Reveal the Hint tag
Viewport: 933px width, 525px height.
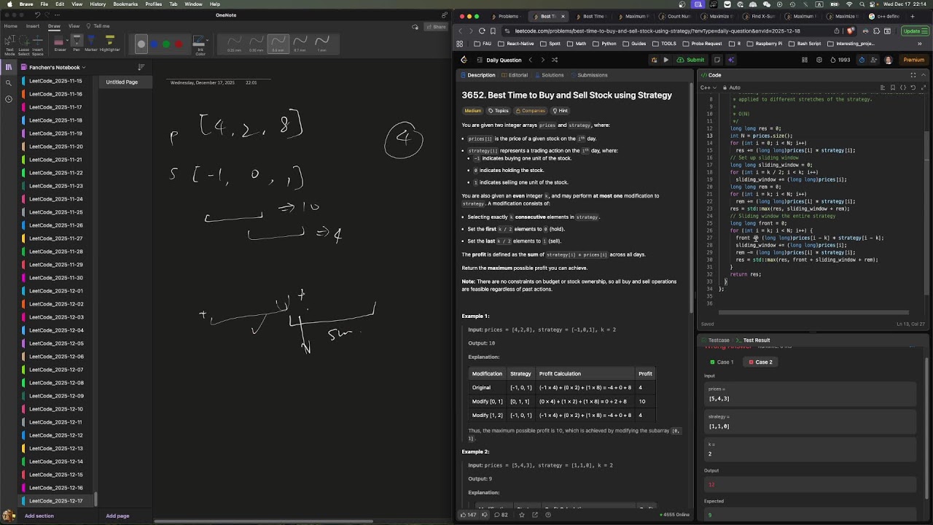point(560,111)
